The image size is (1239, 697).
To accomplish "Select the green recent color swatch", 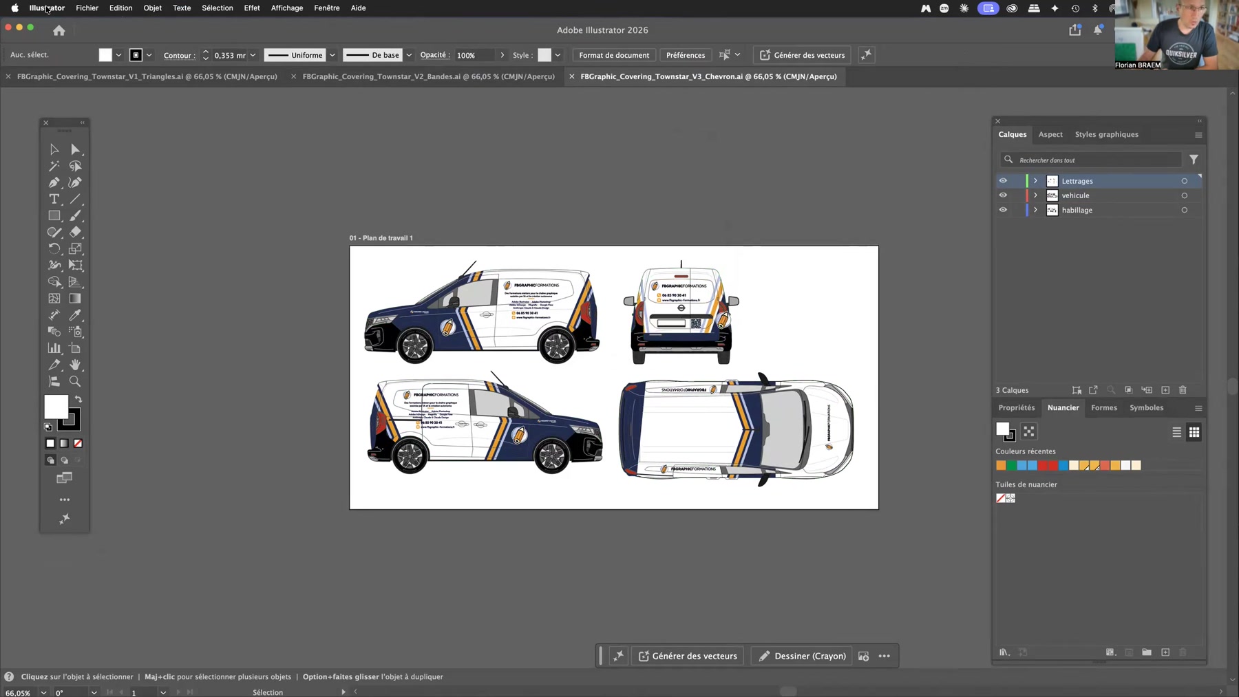I will (1011, 466).
